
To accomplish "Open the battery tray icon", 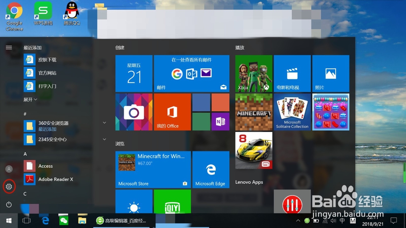I will click(316, 221).
